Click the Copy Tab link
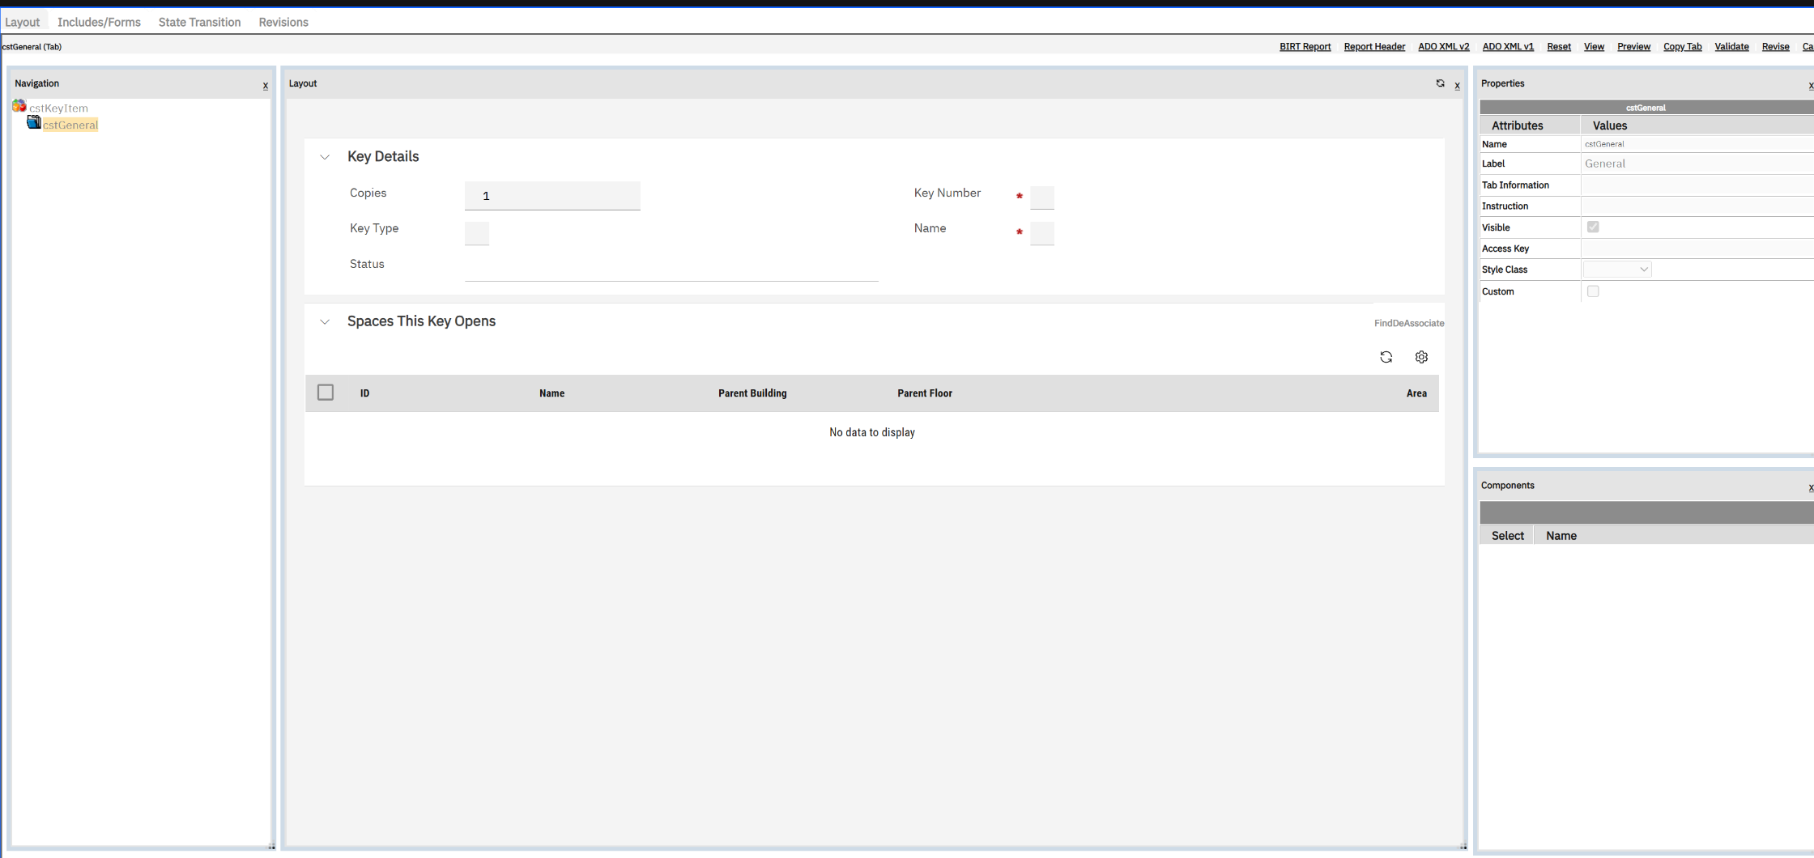1814x858 pixels. (1682, 47)
